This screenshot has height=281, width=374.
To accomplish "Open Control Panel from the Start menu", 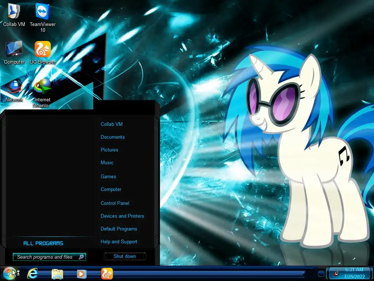I will (115, 203).
